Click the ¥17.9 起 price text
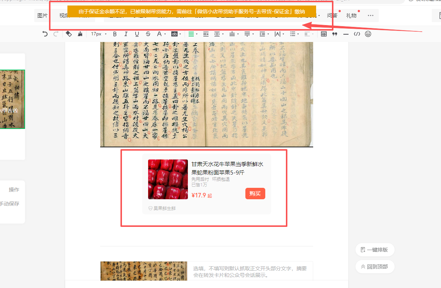This screenshot has width=441, height=288. pyautogui.click(x=202, y=195)
